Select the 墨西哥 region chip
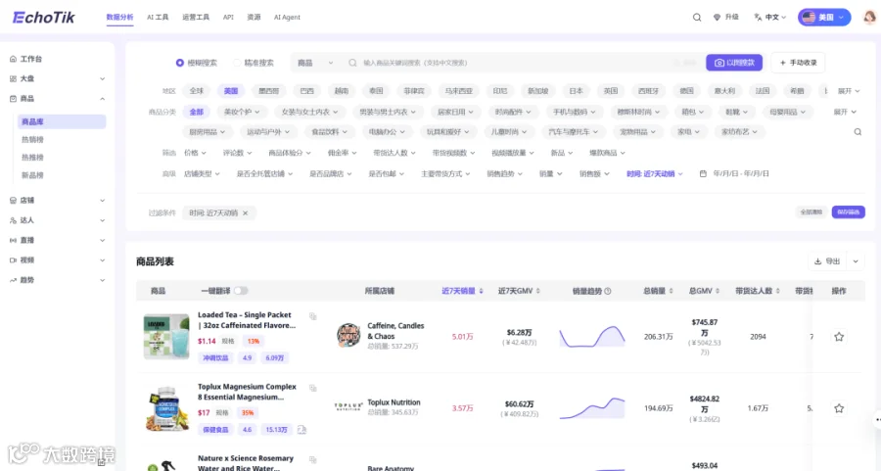881x471 pixels. pos(268,91)
